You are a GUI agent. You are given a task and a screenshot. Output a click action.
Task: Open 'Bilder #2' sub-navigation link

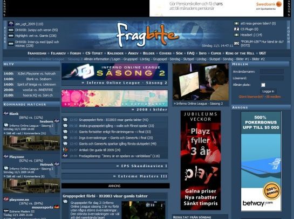pyautogui.click(x=258, y=59)
